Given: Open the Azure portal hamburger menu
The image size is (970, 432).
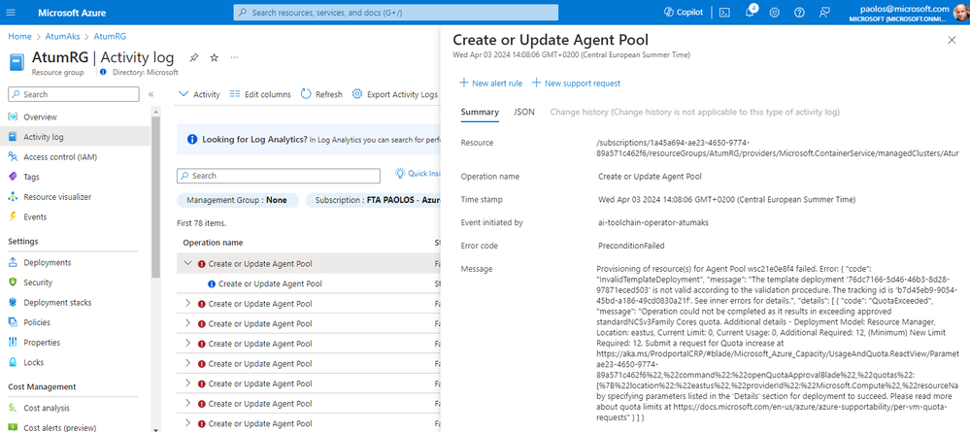Looking at the screenshot, I should (13, 13).
